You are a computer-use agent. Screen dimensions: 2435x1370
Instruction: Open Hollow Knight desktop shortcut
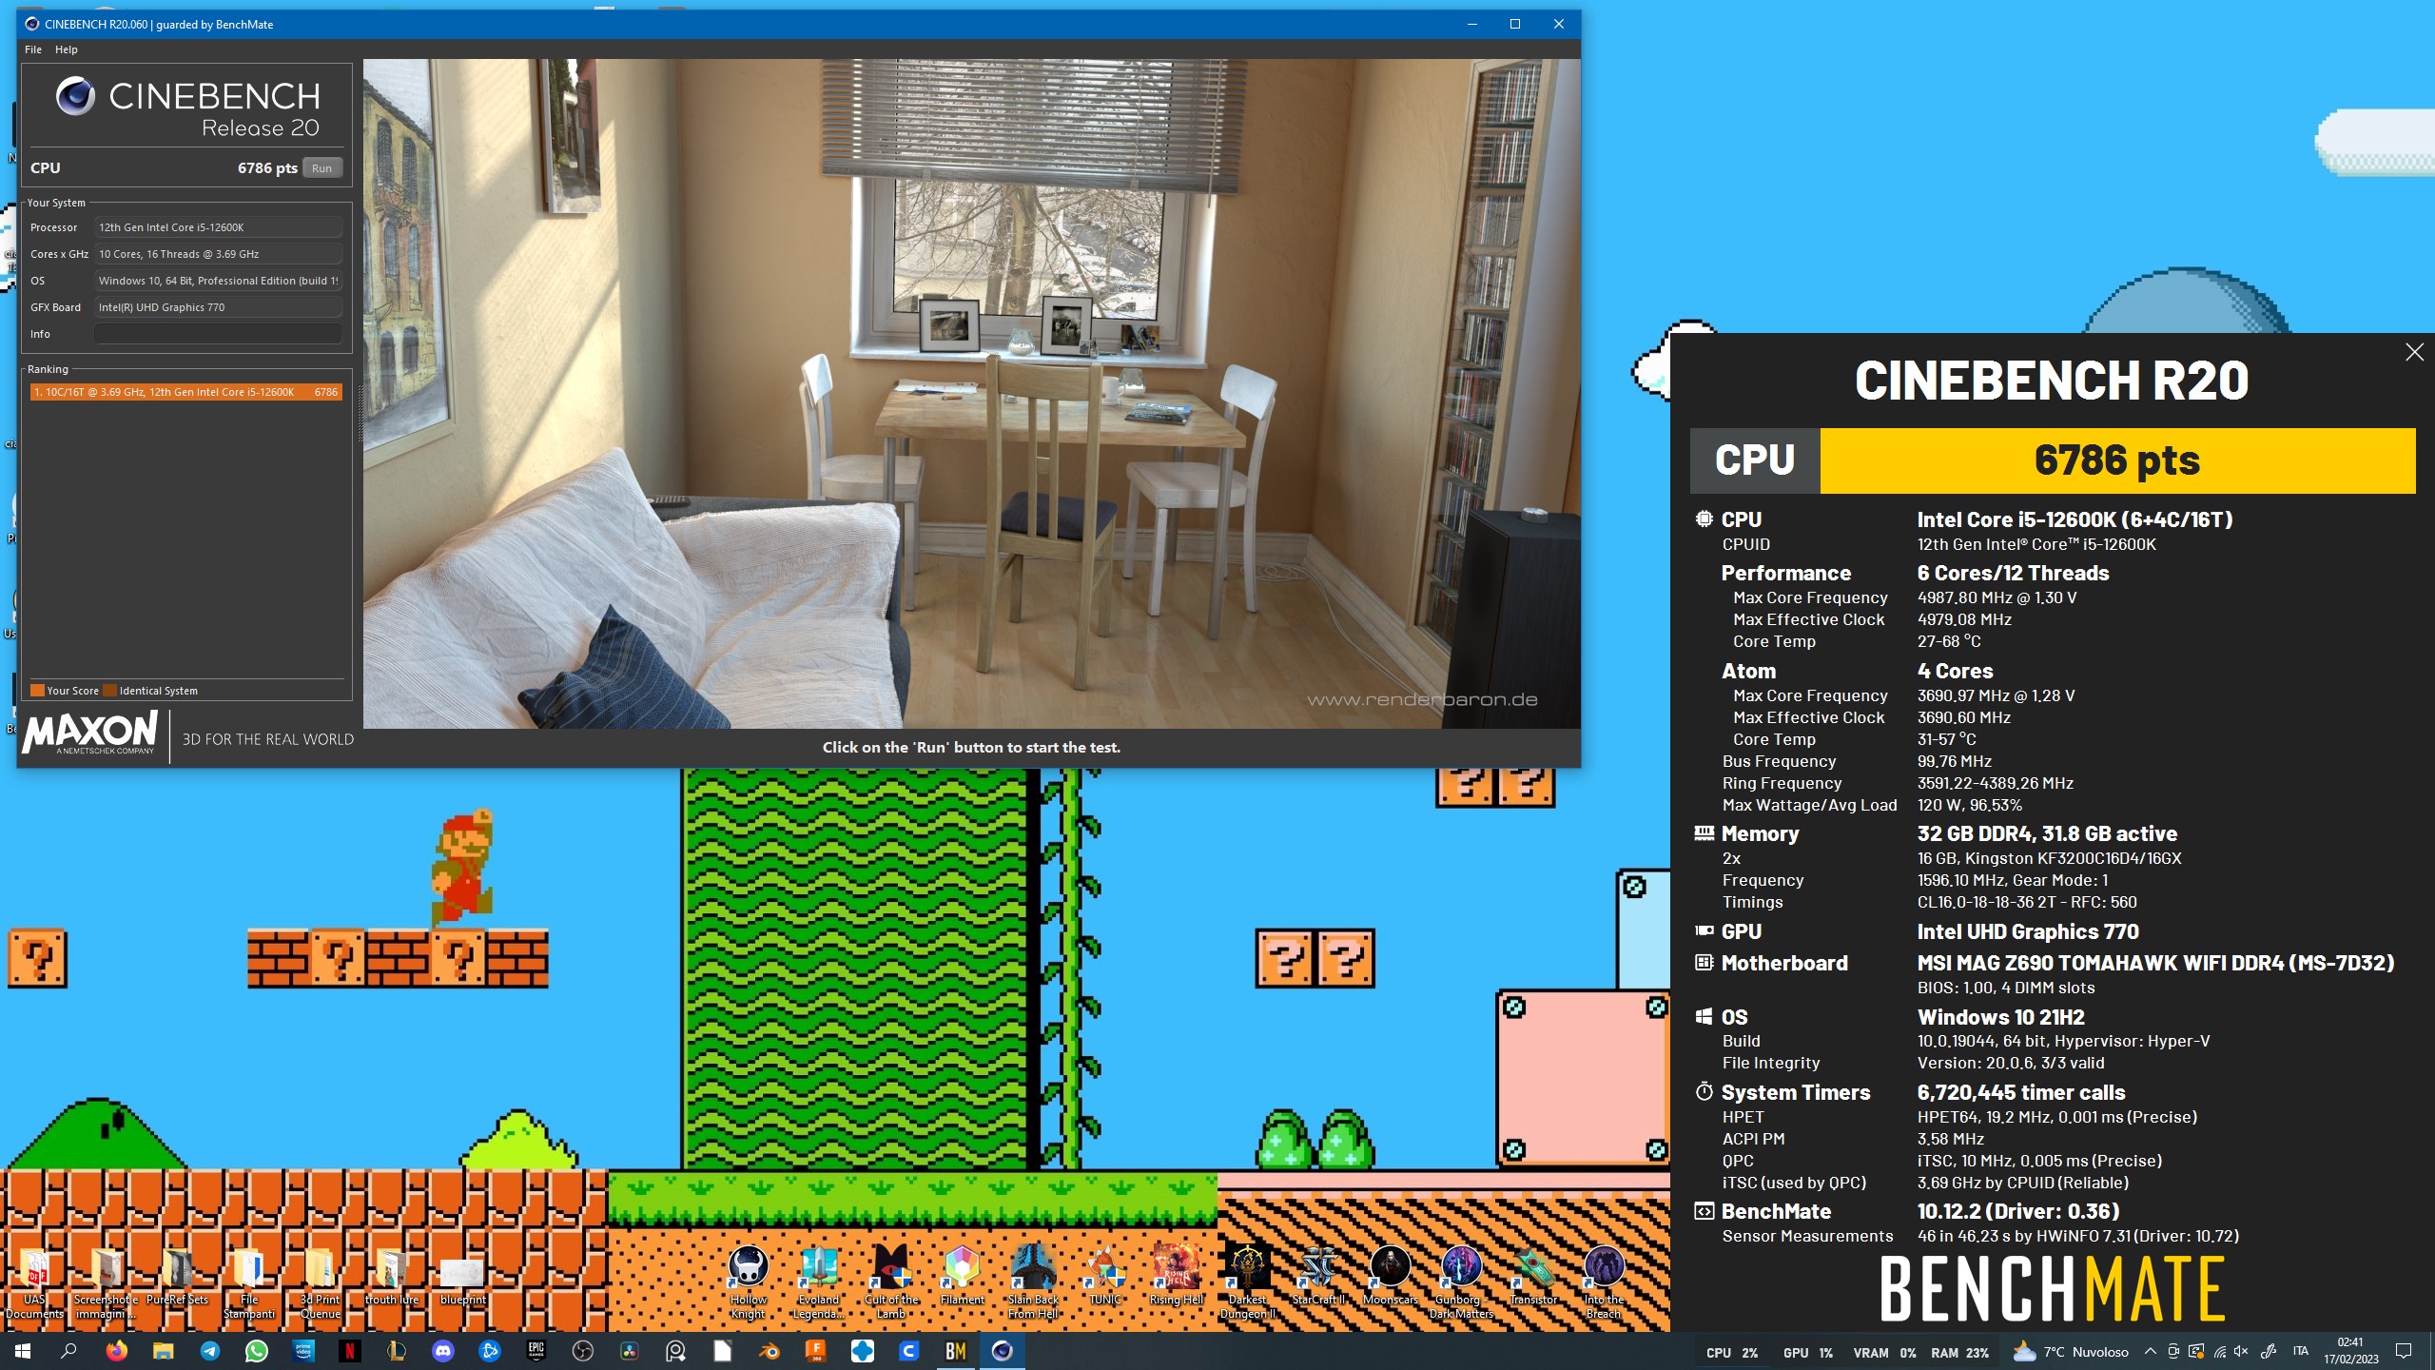[x=748, y=1282]
